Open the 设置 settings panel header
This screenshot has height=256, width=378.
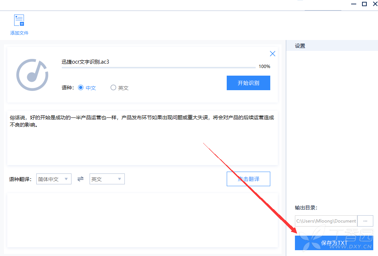tap(300, 46)
